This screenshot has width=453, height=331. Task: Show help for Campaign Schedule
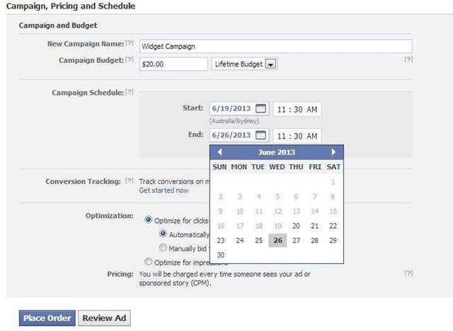130,91
